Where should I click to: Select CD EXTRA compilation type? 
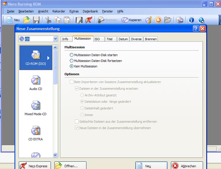pyautogui.click(x=36, y=133)
